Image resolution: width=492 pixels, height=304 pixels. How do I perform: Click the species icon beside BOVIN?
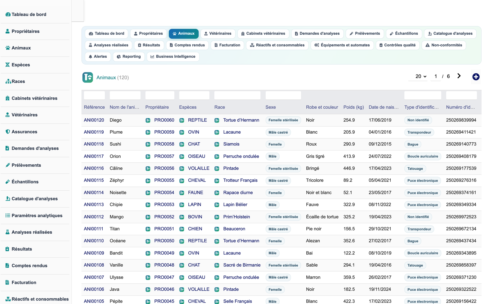(x=182, y=217)
